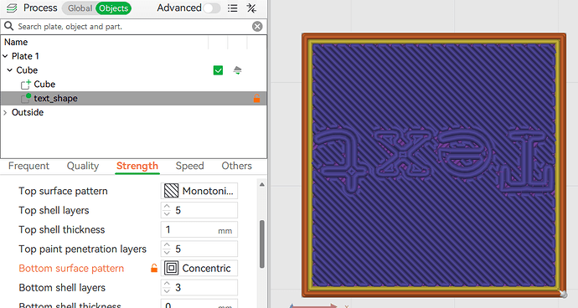Expand the Outside tree node
Image resolution: width=578 pixels, height=308 pixels.
5,112
